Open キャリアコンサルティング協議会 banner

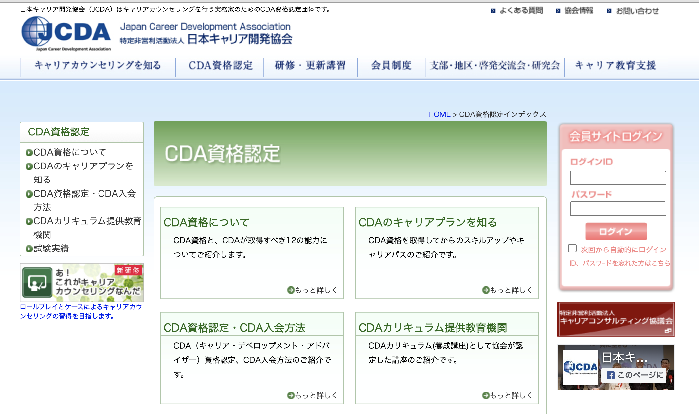pos(616,319)
